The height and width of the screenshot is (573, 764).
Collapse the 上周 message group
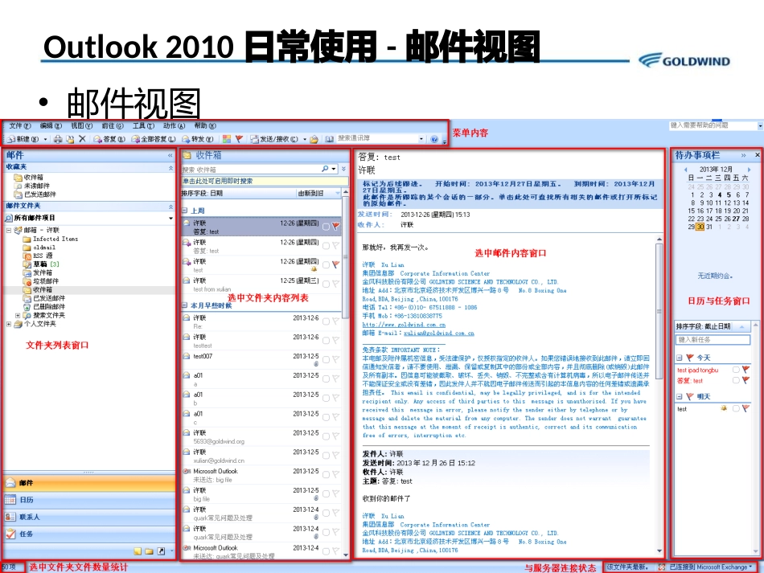coord(185,211)
